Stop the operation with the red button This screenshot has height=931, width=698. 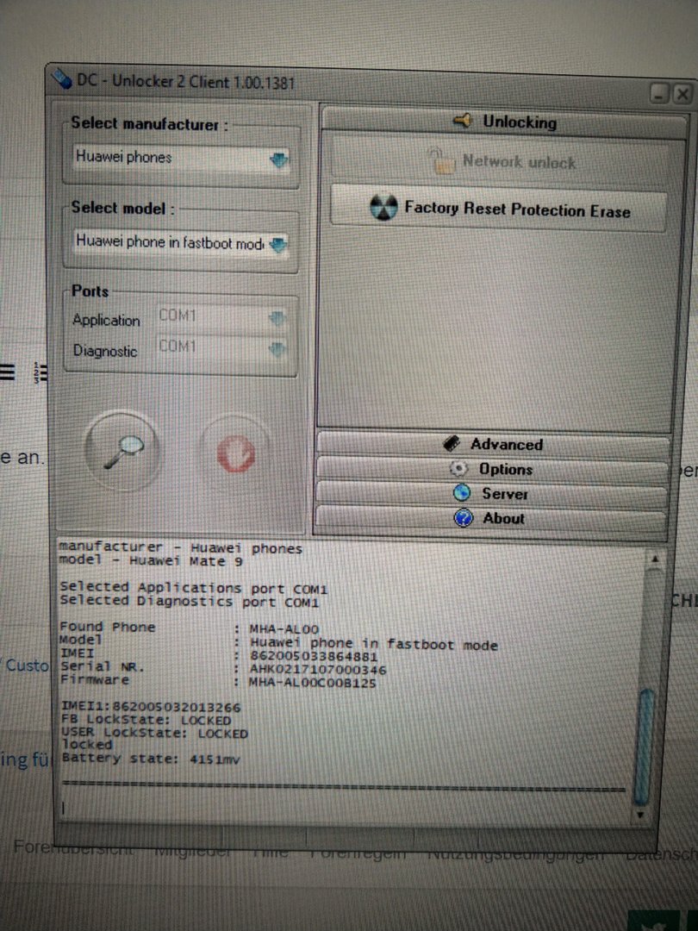235,453
